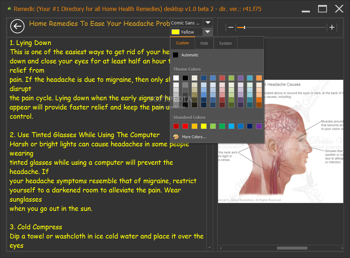
Task: Select purple standard color swatch
Action: click(x=259, y=126)
